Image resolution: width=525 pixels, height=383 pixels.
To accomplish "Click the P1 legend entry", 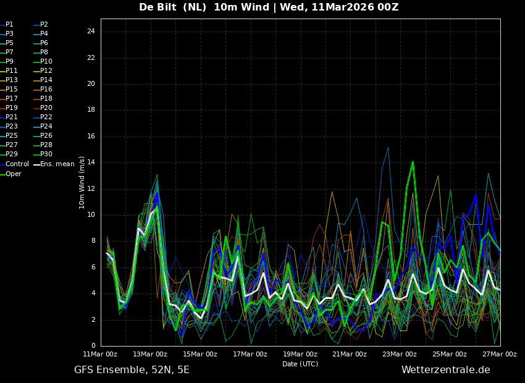I will (x=9, y=25).
